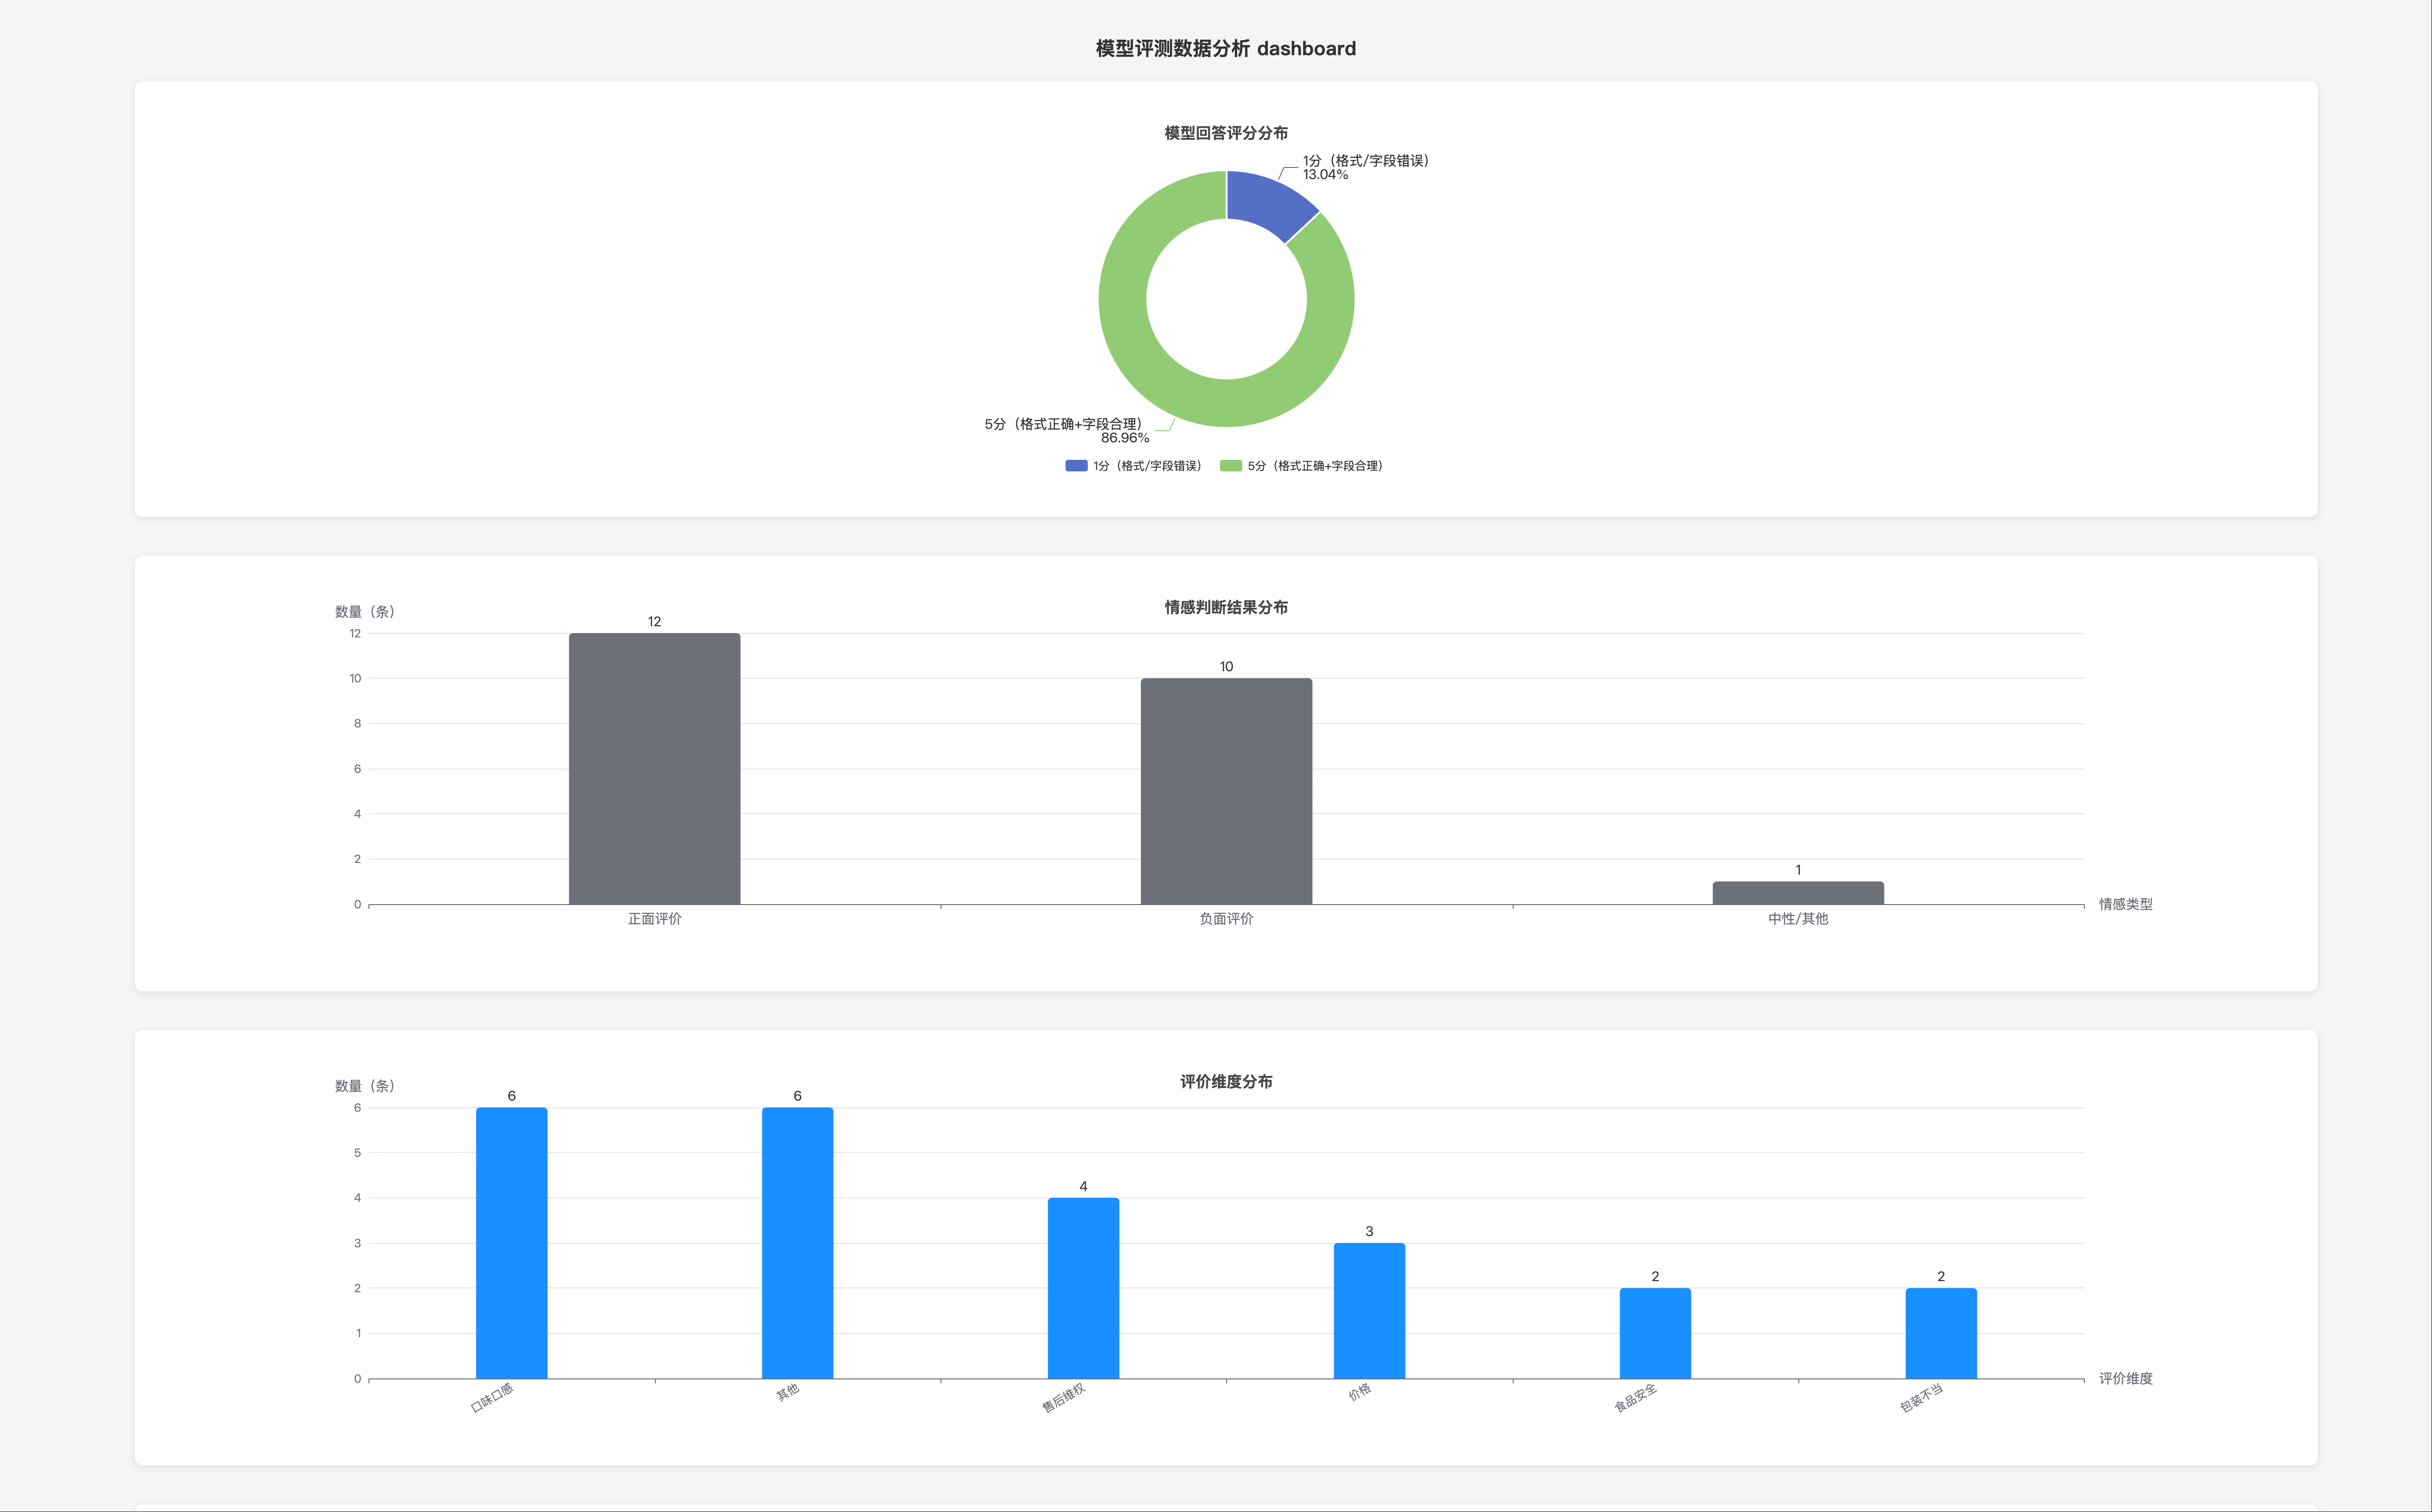Click the 食品安全 bar
The width and height of the screenshot is (2432, 1512).
[x=1655, y=1333]
